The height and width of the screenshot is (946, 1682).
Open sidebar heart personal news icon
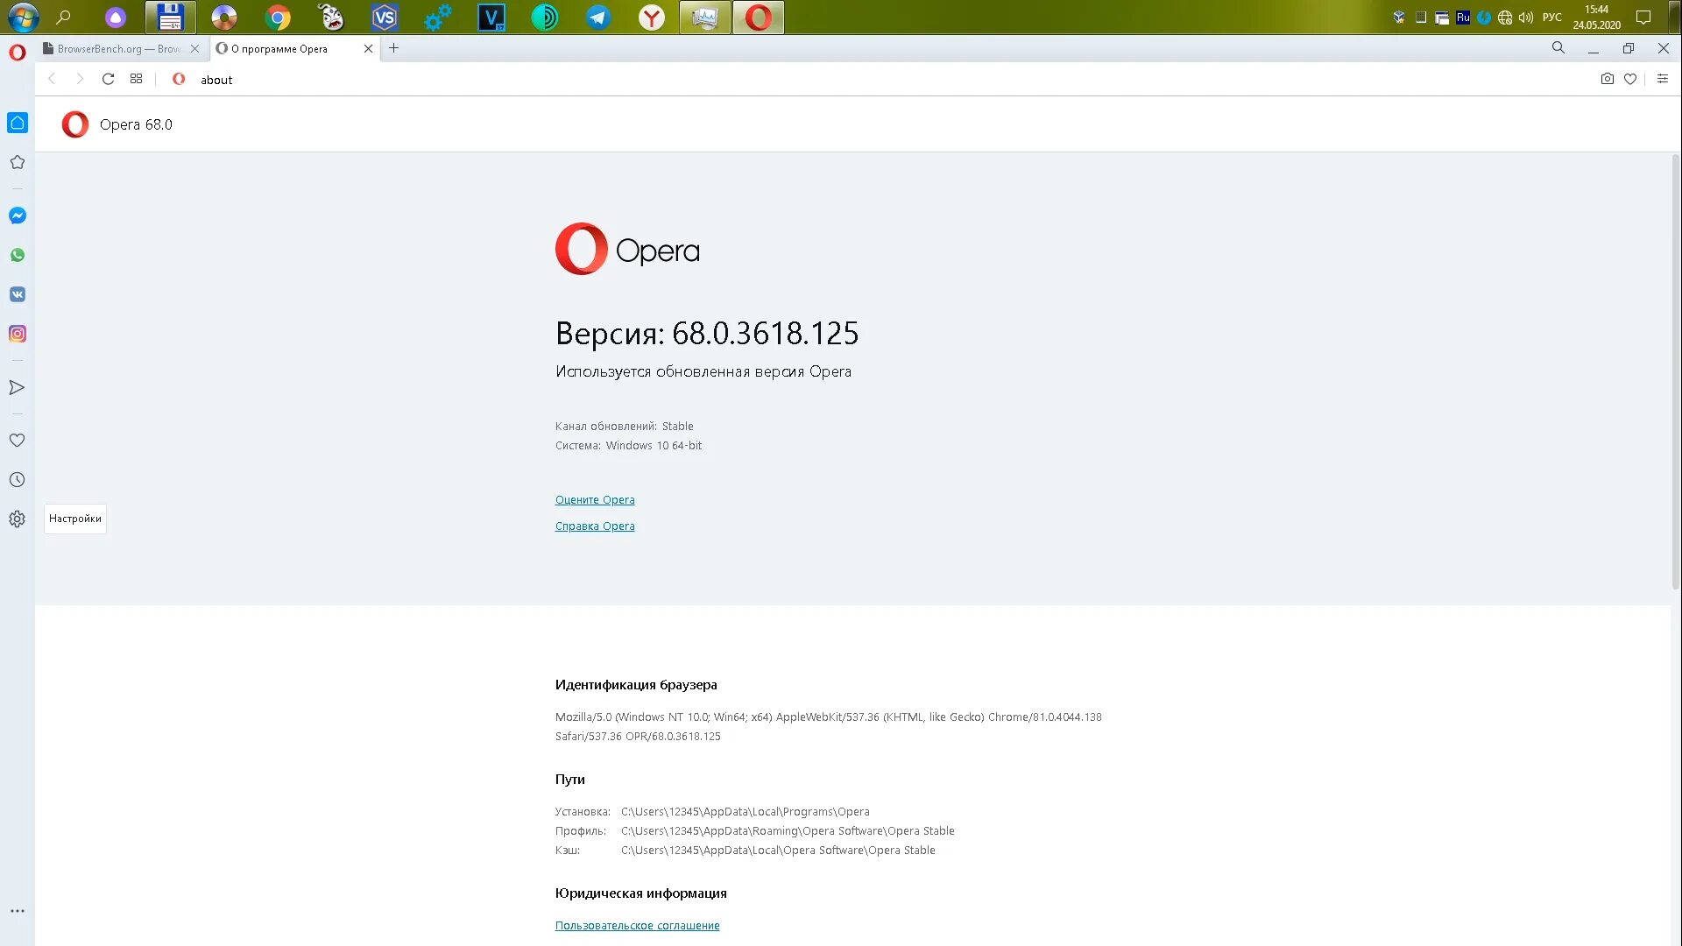[18, 440]
